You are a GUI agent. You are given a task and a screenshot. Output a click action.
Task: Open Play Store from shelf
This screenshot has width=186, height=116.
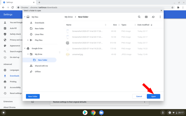[85, 113]
